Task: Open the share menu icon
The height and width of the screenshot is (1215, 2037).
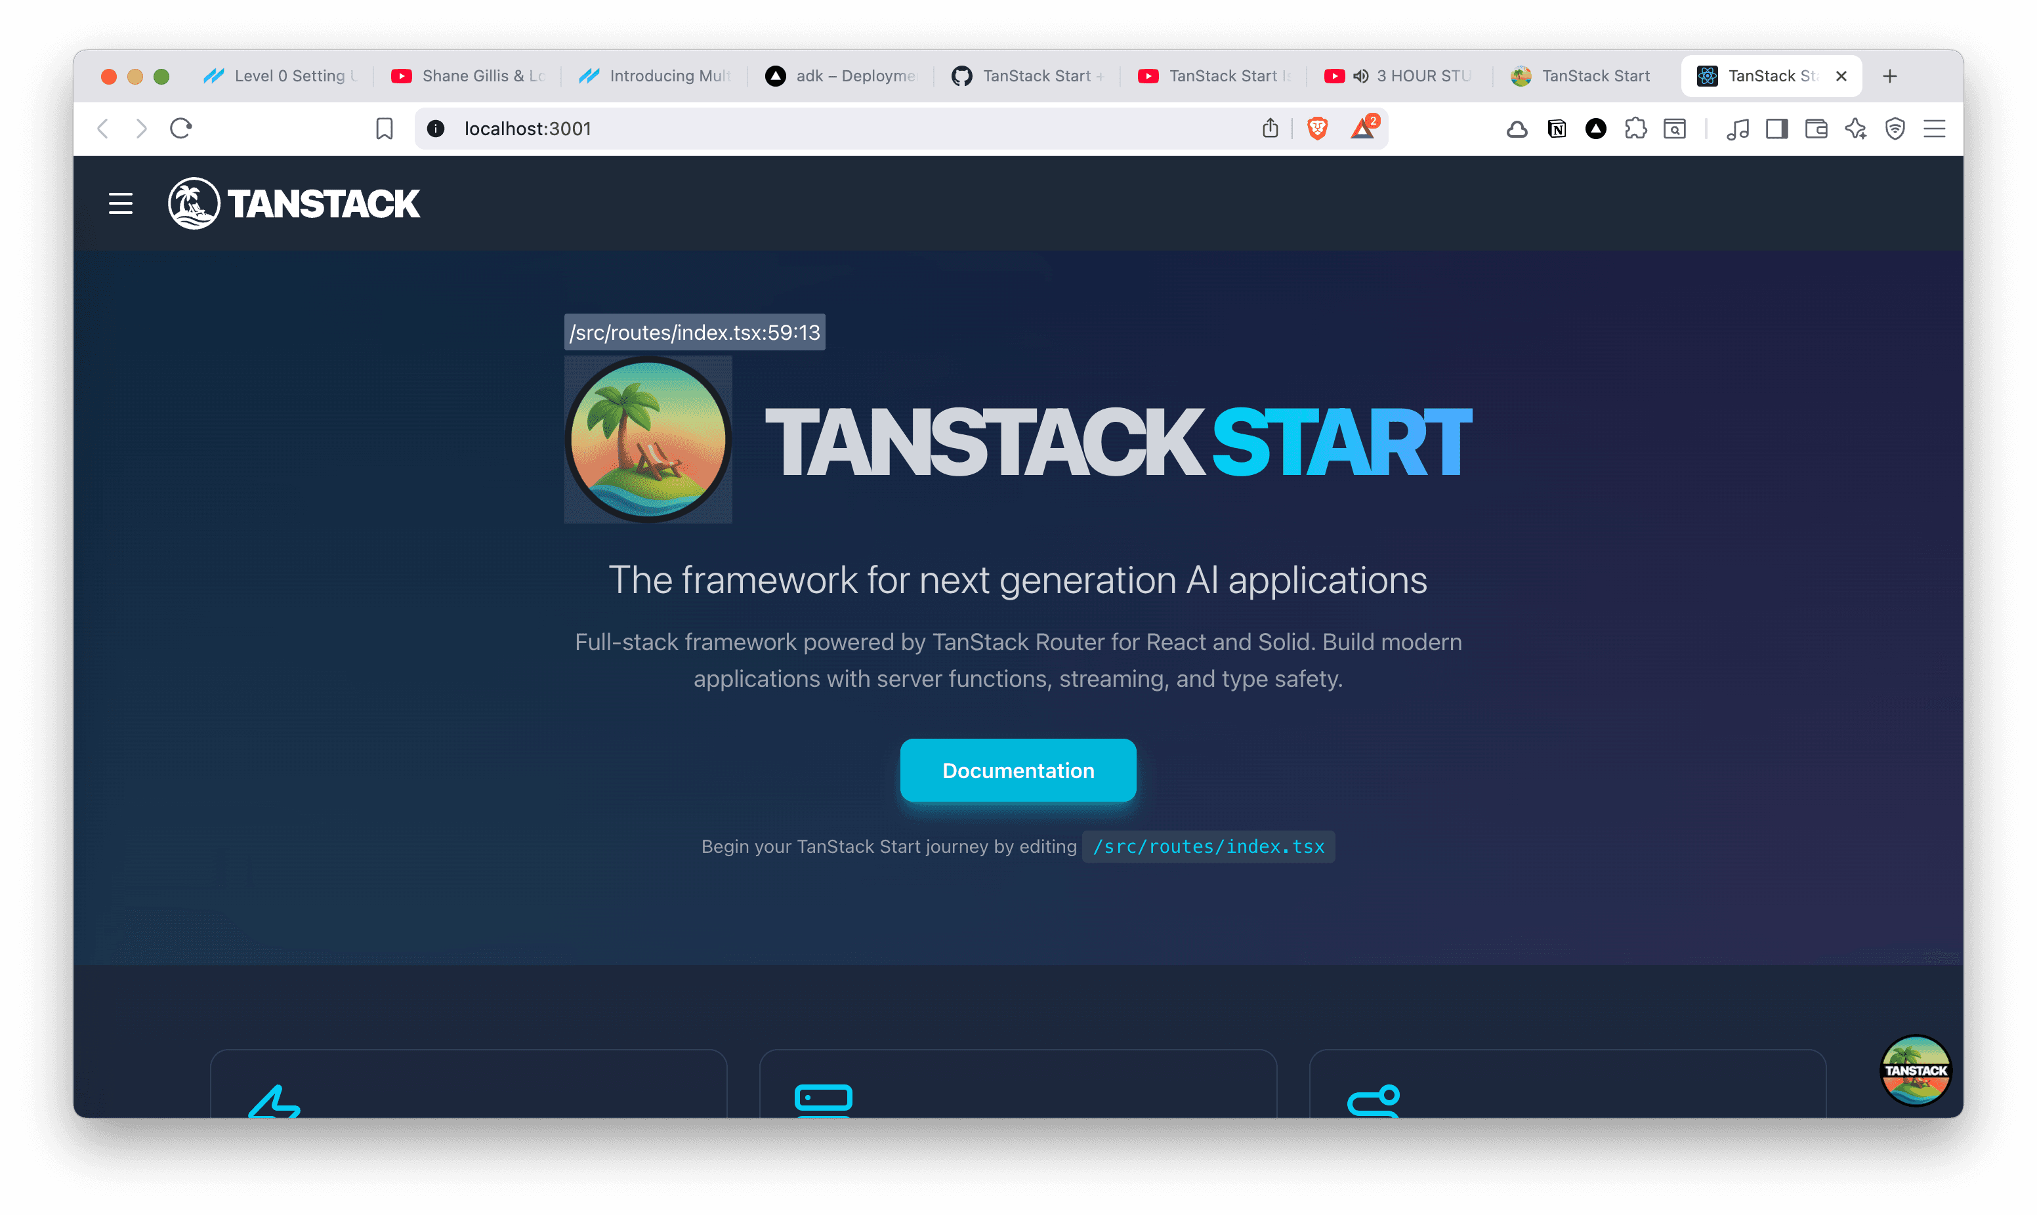Action: click(x=1270, y=129)
